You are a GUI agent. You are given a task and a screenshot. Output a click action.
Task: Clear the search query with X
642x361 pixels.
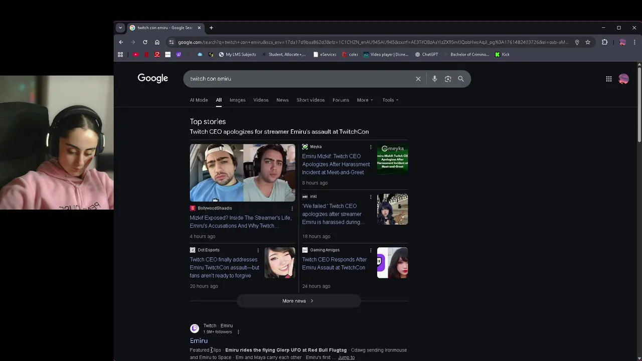point(418,79)
